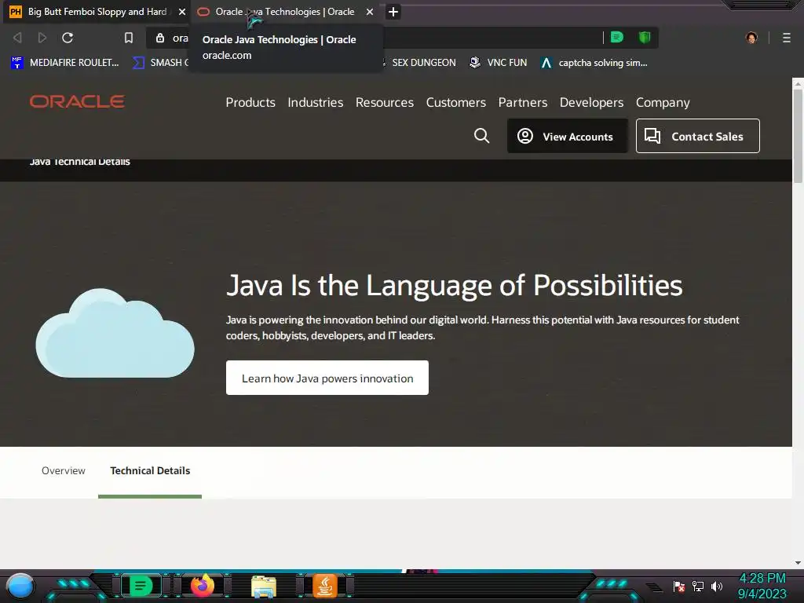Reload the current page
804x603 pixels.
click(68, 38)
